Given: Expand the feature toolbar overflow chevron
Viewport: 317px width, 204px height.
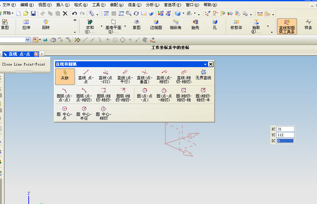Looking at the screenshot, I should pos(75,20).
